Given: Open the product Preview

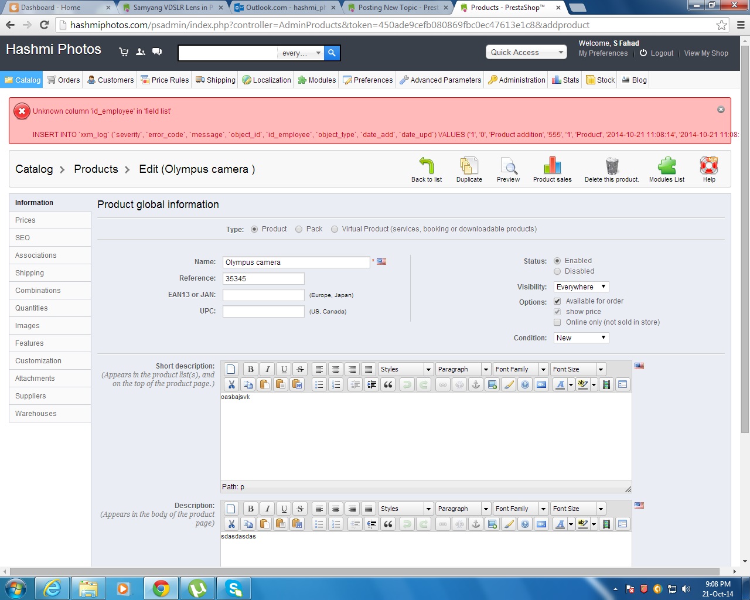Looking at the screenshot, I should (x=508, y=166).
